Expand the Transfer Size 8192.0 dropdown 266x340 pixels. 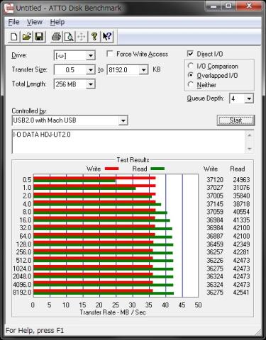click(x=143, y=70)
